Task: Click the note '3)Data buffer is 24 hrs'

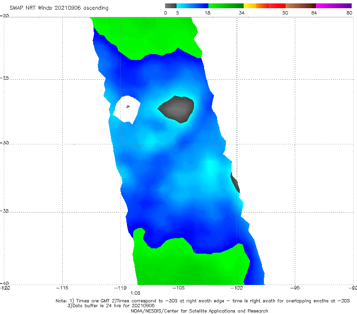Action: 111,306
